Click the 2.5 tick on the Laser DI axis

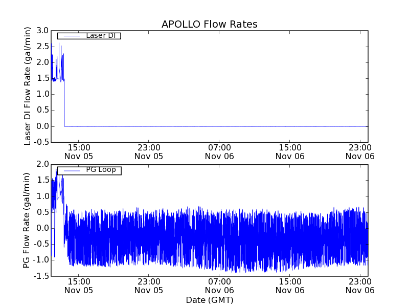42,47
